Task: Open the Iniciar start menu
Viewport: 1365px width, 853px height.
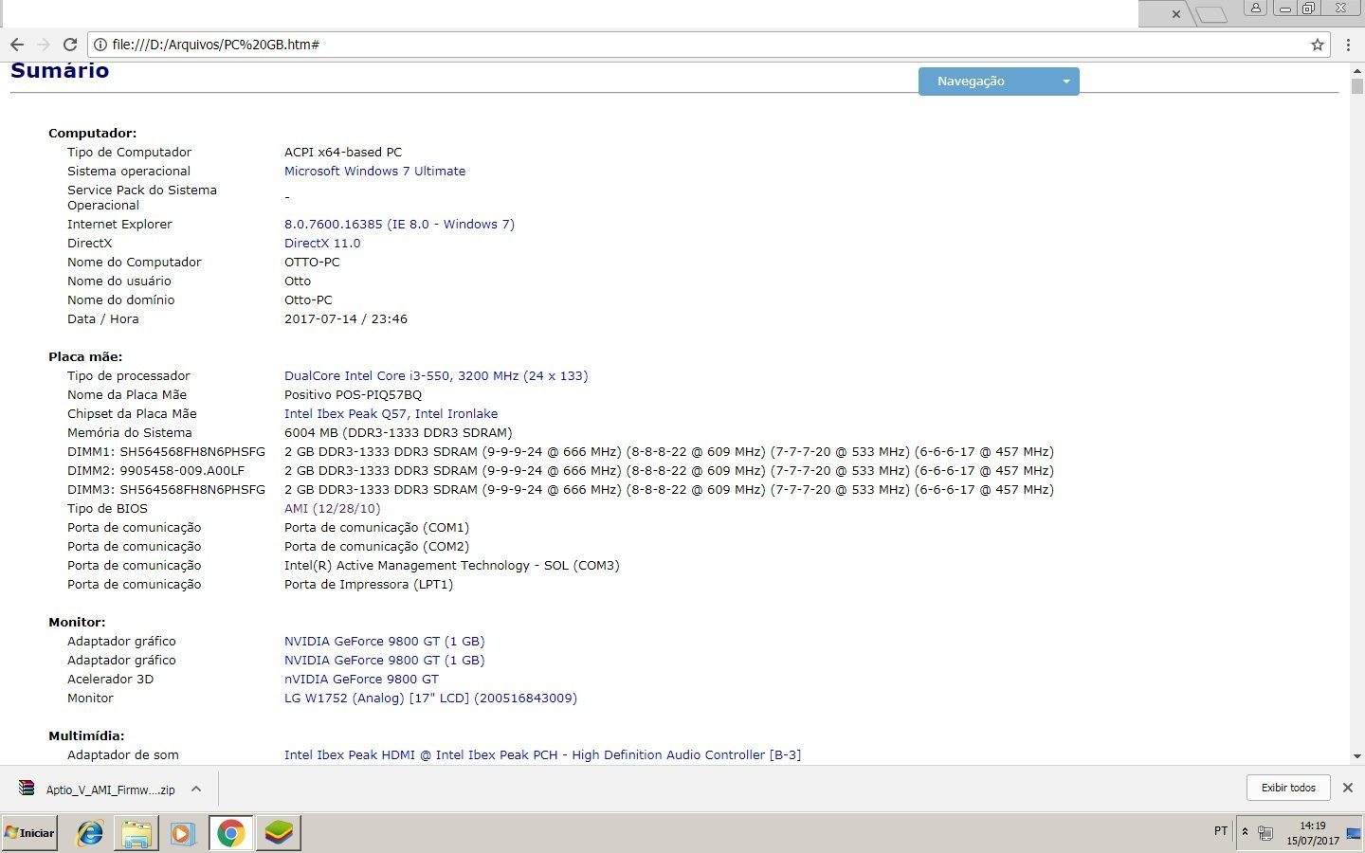Action: (30, 833)
